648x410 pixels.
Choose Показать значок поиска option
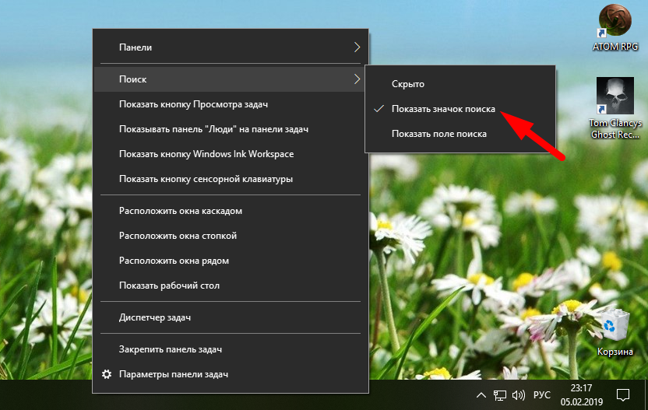[442, 109]
